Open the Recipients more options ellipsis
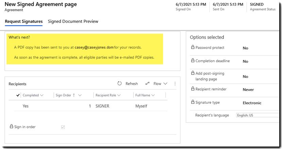Viewport: 282px width, 149px height. pyautogui.click(x=175, y=83)
